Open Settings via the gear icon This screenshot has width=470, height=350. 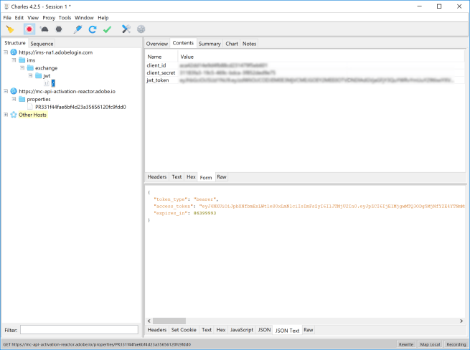141,29
